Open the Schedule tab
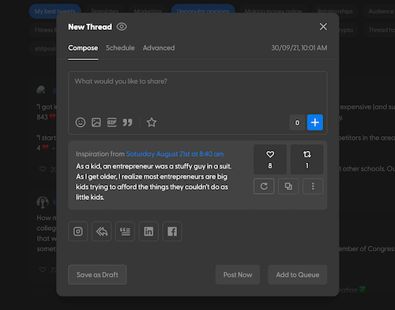The image size is (395, 310). (120, 48)
